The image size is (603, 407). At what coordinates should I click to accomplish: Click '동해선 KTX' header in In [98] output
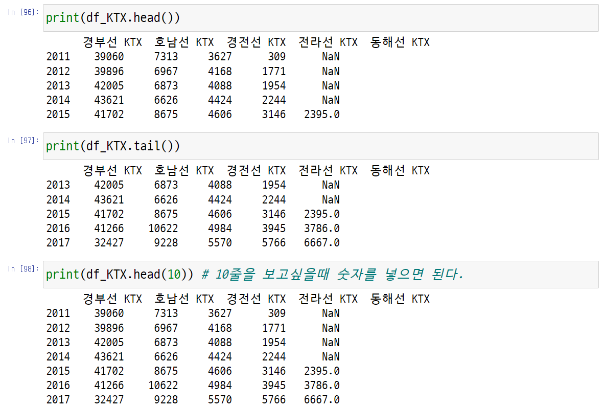coord(400,299)
